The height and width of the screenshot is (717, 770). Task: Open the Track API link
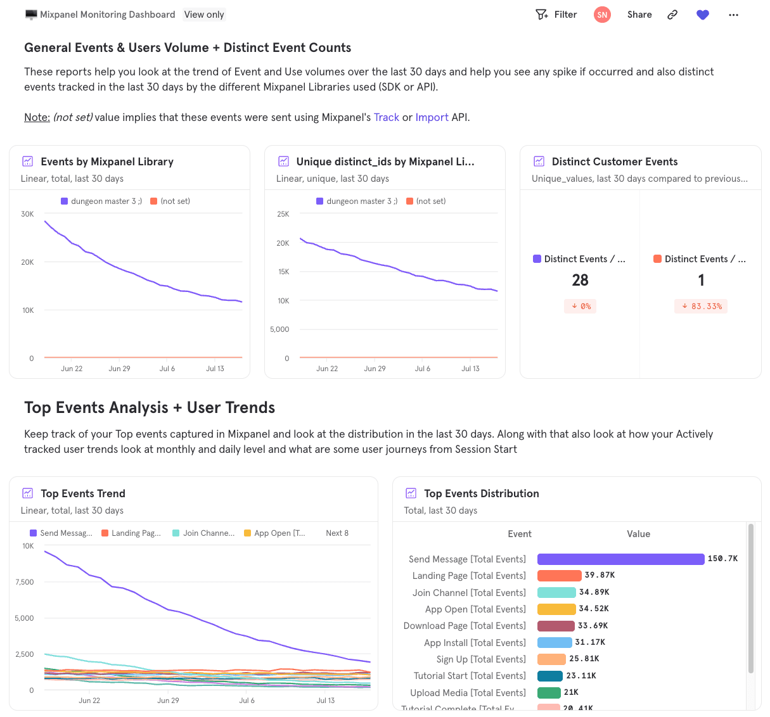387,117
